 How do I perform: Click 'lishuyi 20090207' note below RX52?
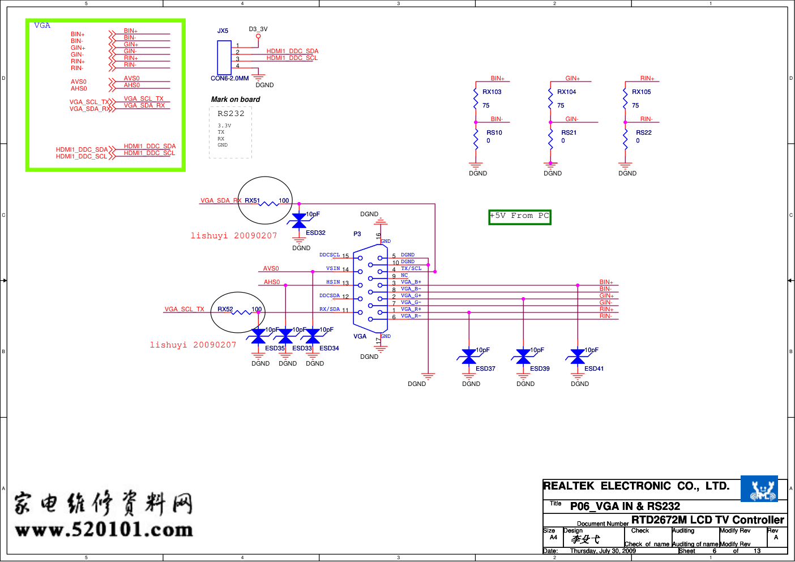pos(193,345)
